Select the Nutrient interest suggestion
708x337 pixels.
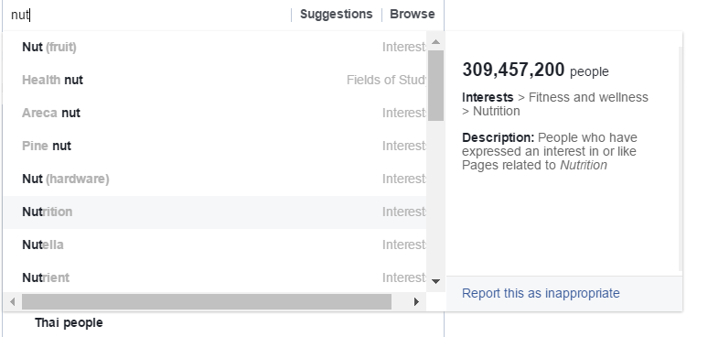tap(215, 277)
